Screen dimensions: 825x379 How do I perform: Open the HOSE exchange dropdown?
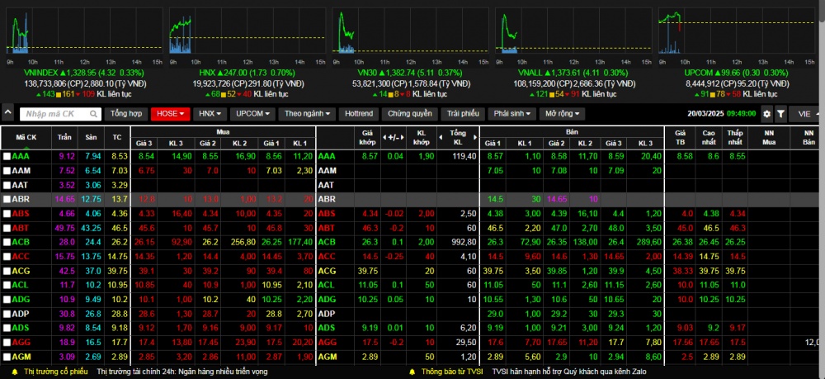tap(170, 114)
